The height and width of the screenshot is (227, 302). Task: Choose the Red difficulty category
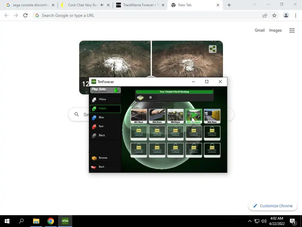pyautogui.click(x=105, y=127)
